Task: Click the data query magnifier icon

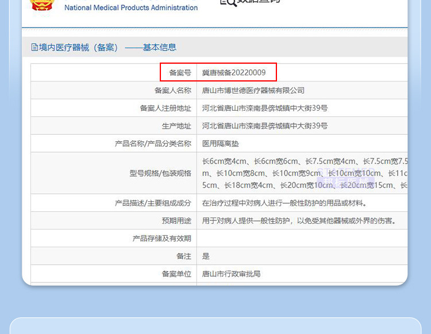Action: [x=228, y=3]
